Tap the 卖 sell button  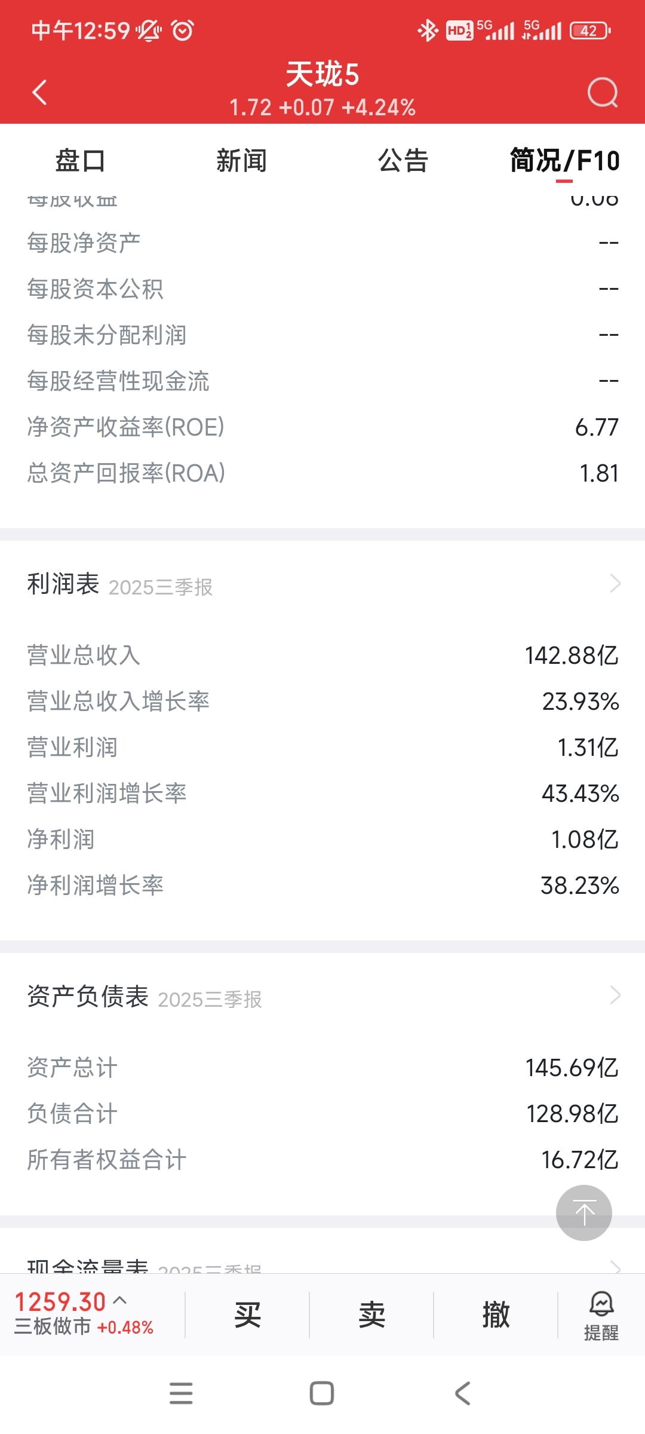click(371, 1315)
